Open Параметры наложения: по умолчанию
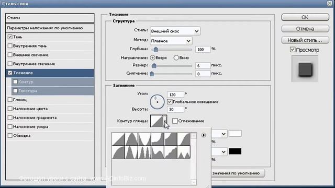This screenshot has height=188, width=335. pos(50,28)
